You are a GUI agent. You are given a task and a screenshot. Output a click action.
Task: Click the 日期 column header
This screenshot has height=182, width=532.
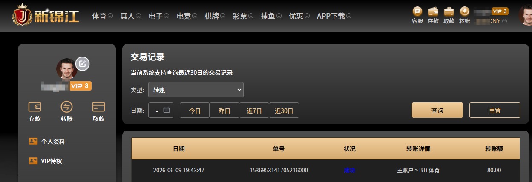(179, 149)
